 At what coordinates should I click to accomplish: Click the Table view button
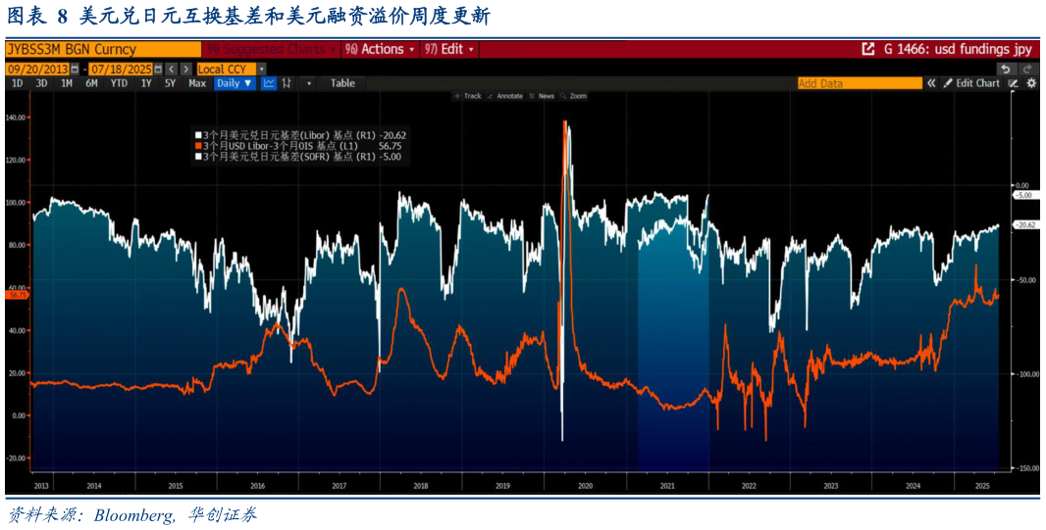coord(342,83)
